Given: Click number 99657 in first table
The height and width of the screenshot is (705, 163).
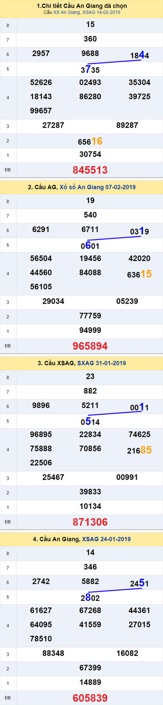Looking at the screenshot, I should [41, 111].
